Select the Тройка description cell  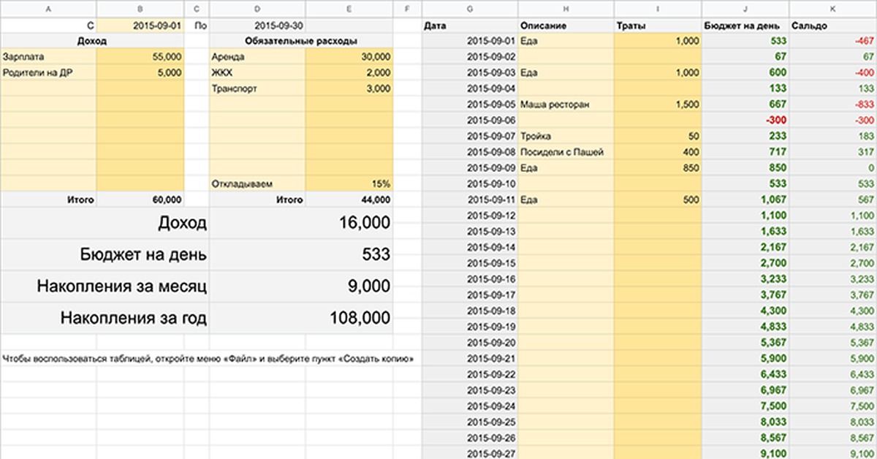point(566,136)
